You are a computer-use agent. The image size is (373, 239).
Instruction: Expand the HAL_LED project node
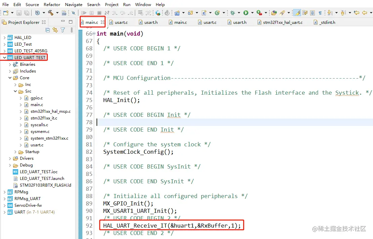tap(4, 38)
